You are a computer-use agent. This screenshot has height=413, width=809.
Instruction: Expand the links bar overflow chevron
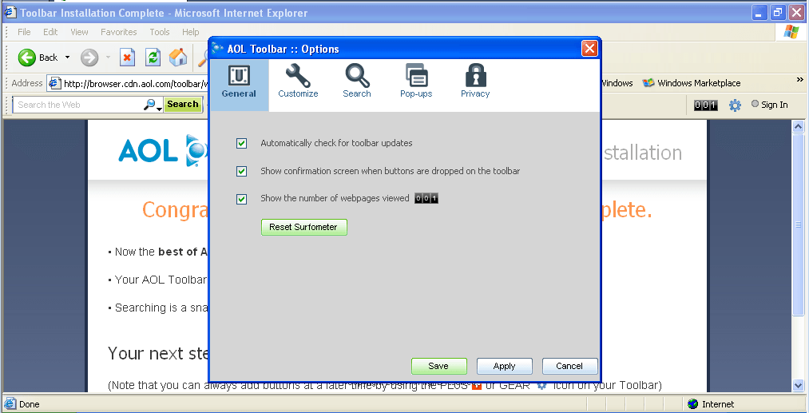point(799,81)
